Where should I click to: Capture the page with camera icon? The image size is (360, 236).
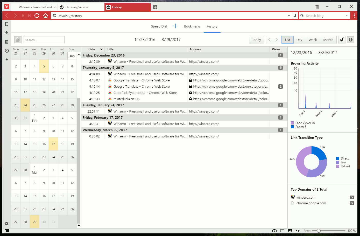[274, 231]
